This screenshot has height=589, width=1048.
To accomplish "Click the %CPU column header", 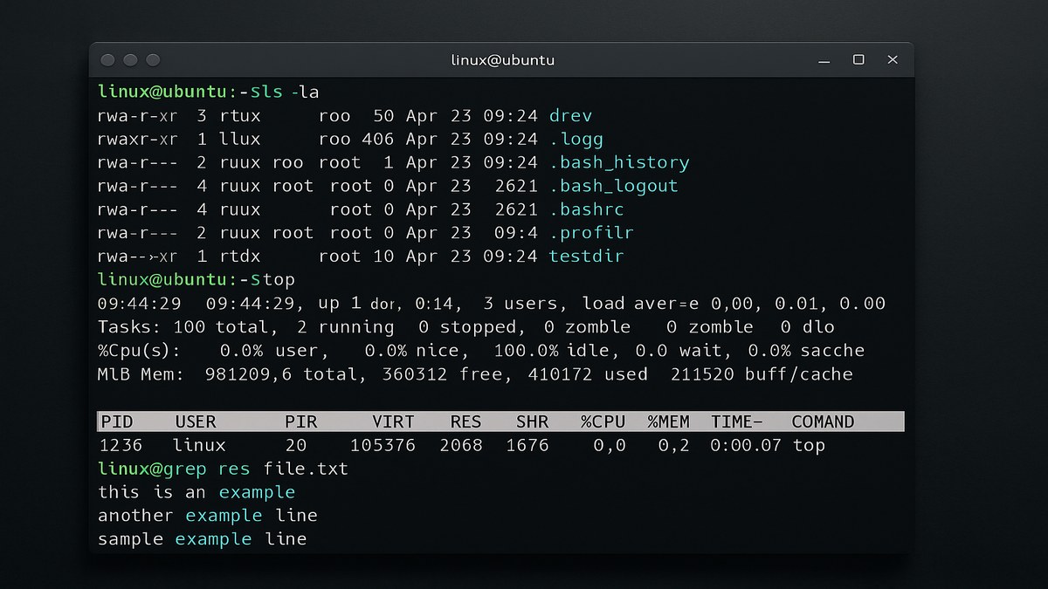I will 602,421.
